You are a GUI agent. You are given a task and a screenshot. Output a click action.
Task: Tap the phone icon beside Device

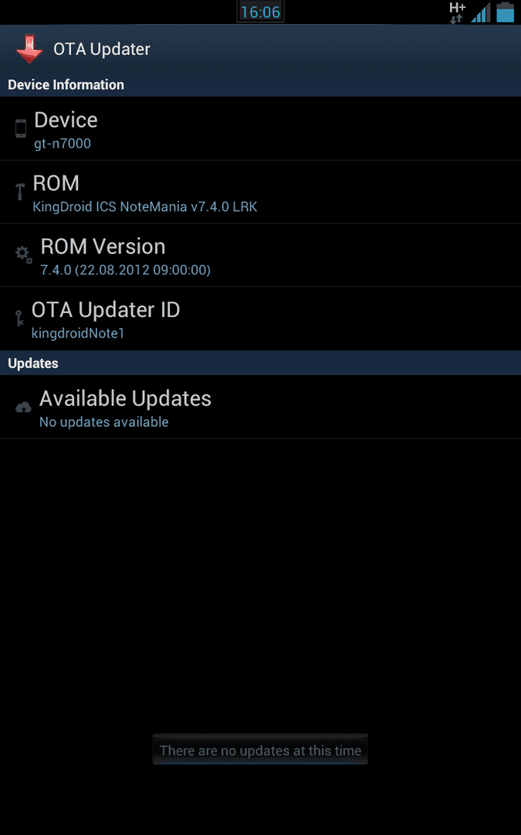point(21,128)
